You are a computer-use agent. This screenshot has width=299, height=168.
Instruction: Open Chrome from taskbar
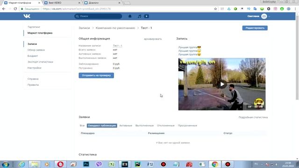(x=215, y=164)
